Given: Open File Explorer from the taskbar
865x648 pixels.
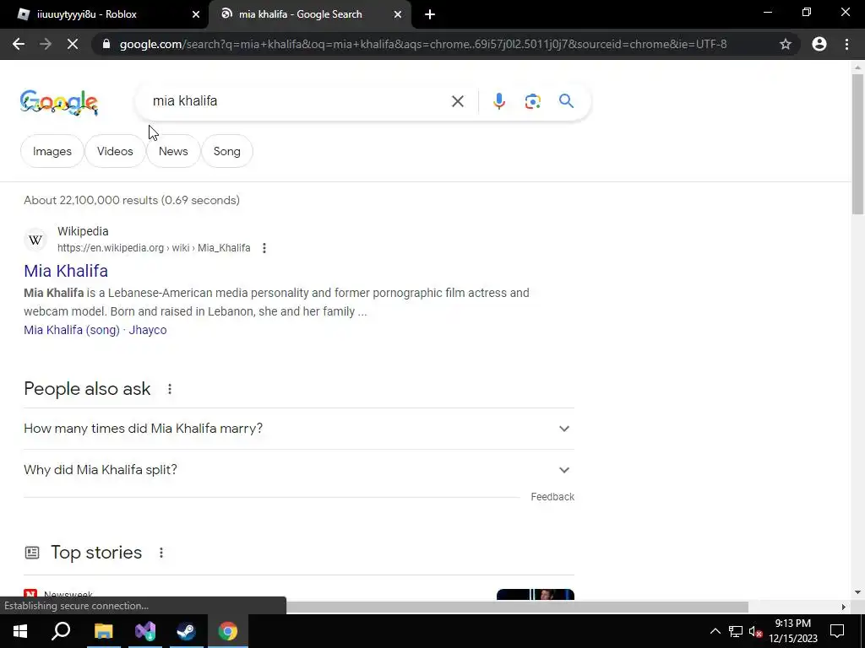Looking at the screenshot, I should (x=103, y=631).
